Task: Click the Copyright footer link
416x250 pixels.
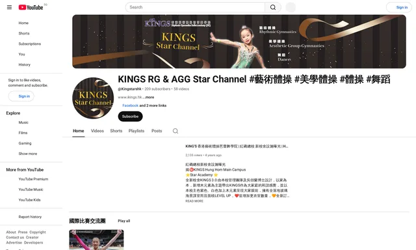Action: point(38,232)
